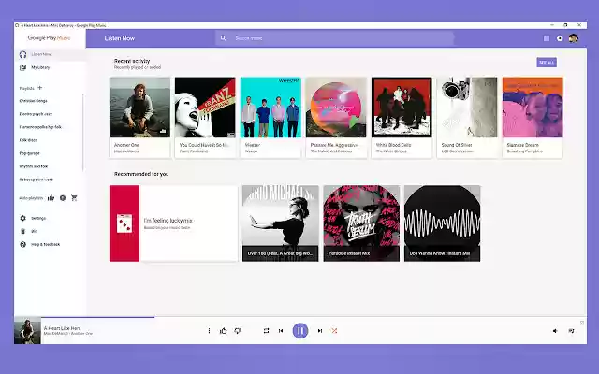599x374 pixels.
Task: Click the volume speaker icon
Action: (x=555, y=331)
